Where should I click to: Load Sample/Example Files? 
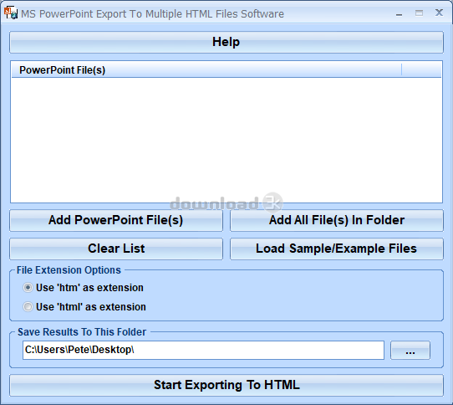coord(337,249)
